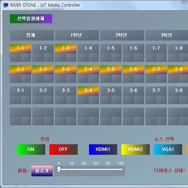Click the monitor icon in title bar
This screenshot has width=188, height=188.
point(6,5)
